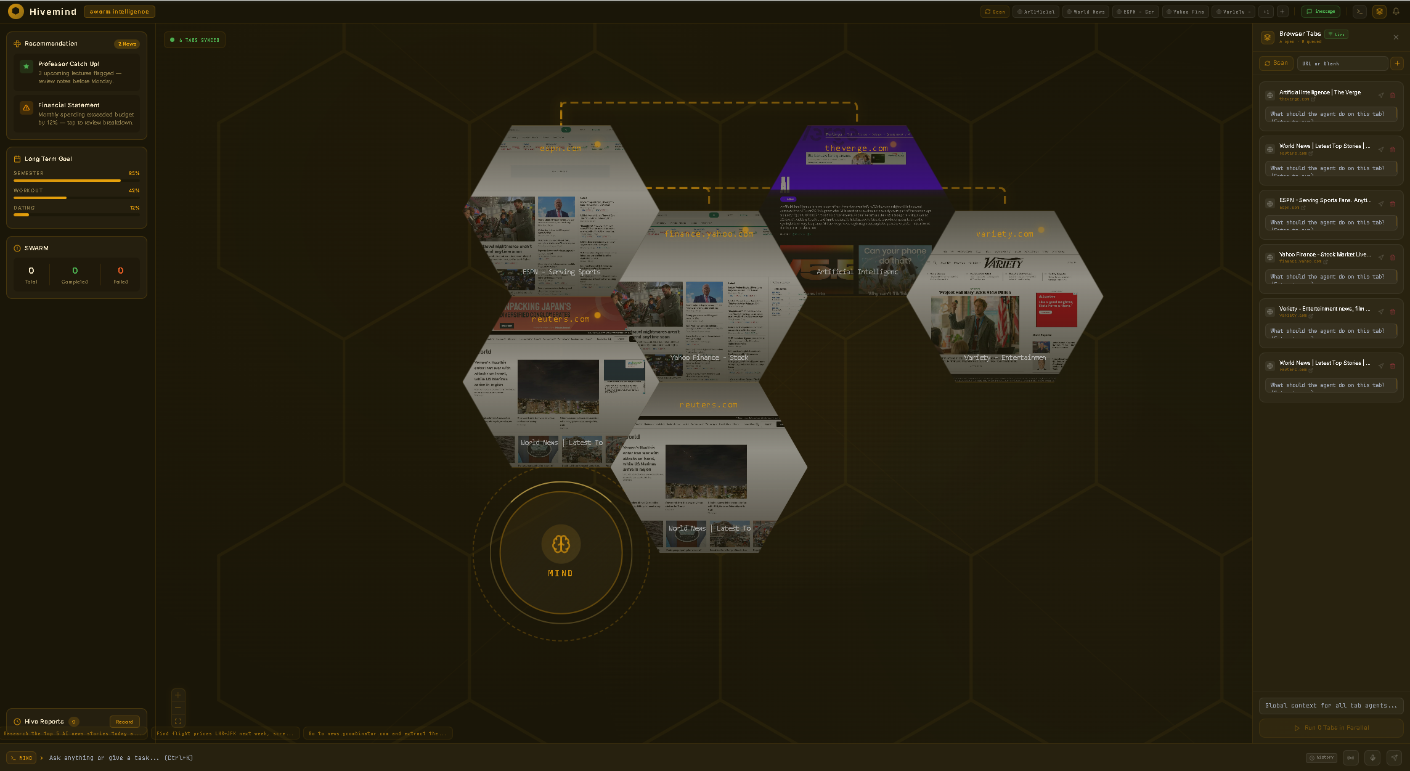Send the agent to the ESPN tab

(1381, 203)
